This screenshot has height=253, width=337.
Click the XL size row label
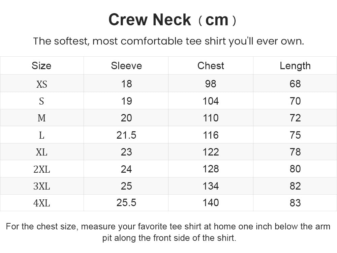[x=41, y=152]
